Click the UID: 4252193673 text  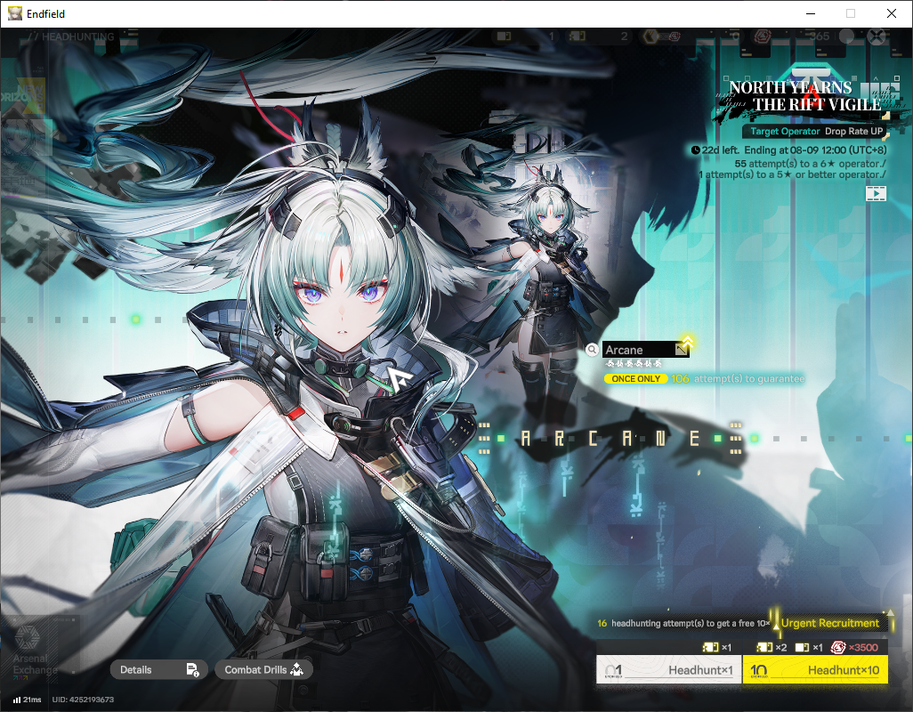coord(83,700)
